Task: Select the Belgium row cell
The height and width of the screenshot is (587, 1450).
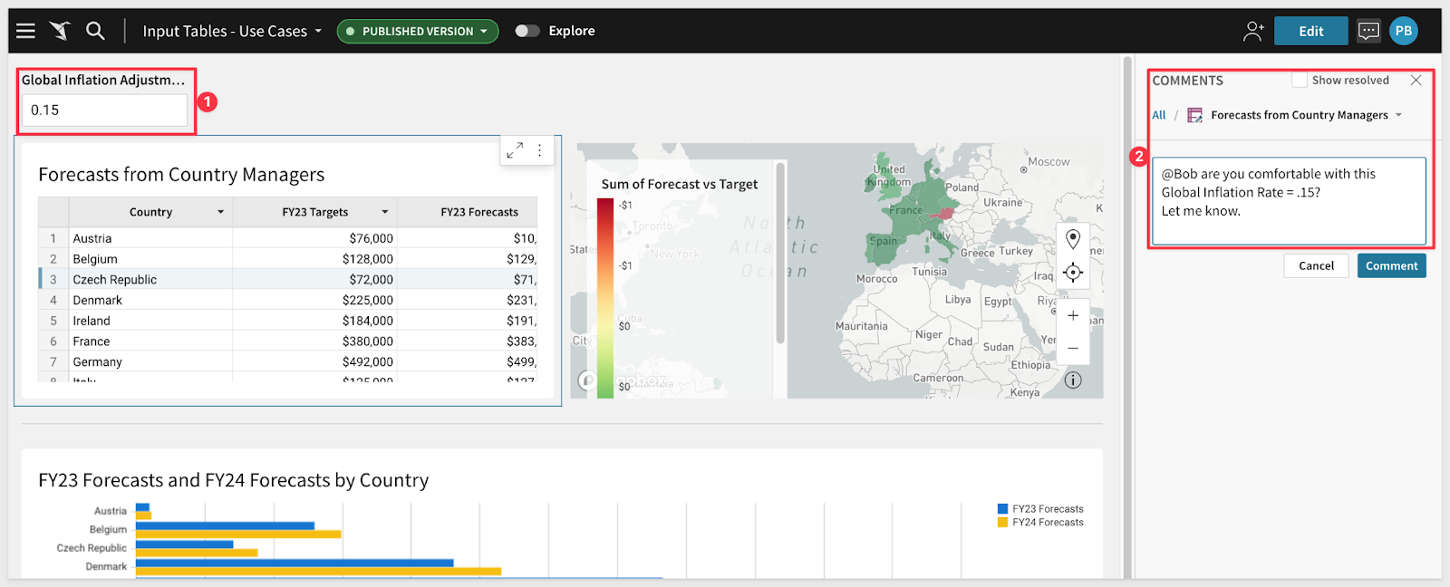Action: point(150,259)
